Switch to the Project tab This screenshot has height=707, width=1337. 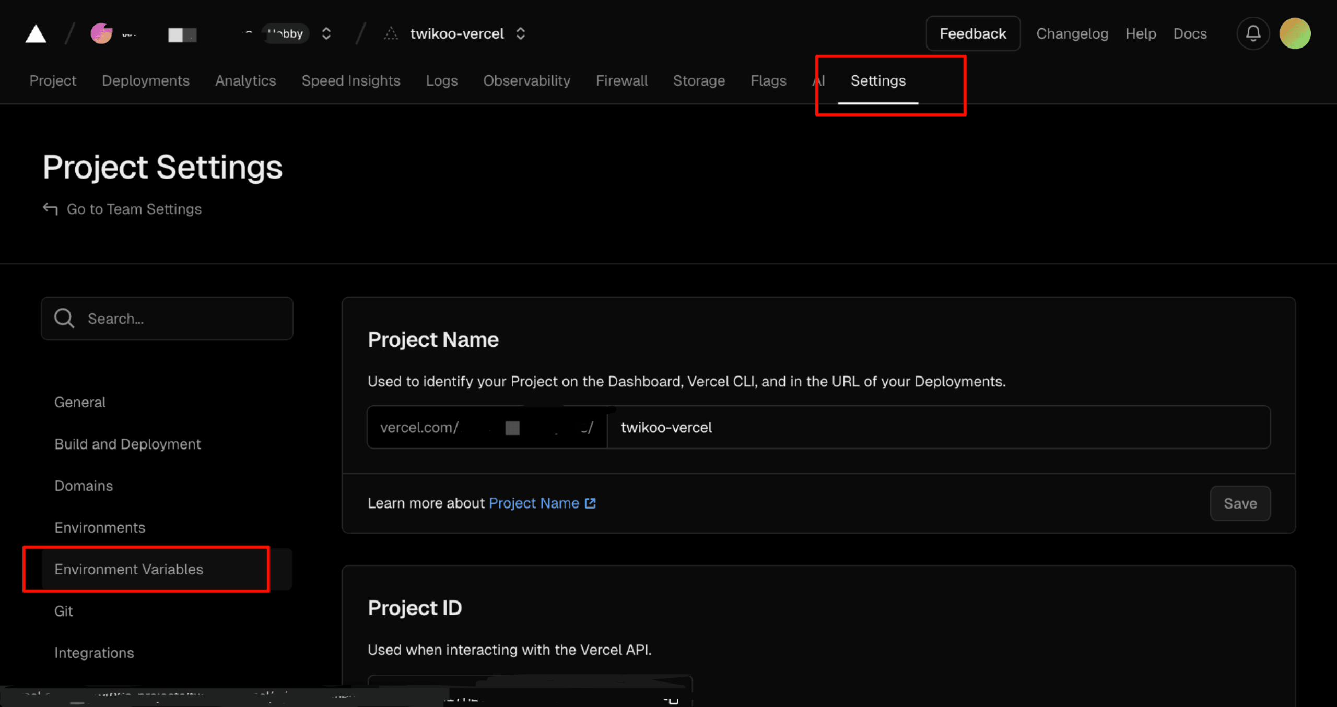pyautogui.click(x=53, y=80)
